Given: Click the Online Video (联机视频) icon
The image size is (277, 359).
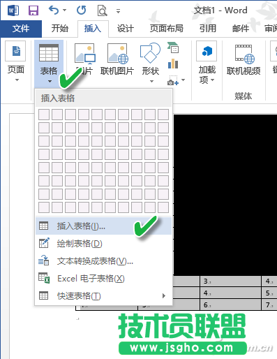Looking at the screenshot, I should point(244,59).
